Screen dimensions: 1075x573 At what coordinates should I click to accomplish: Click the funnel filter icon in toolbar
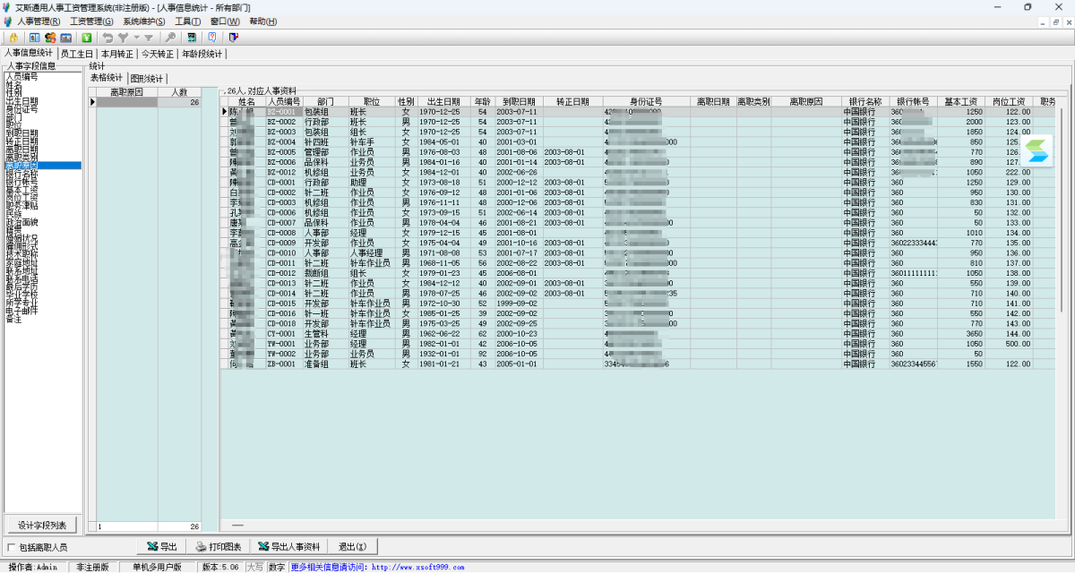(x=124, y=38)
